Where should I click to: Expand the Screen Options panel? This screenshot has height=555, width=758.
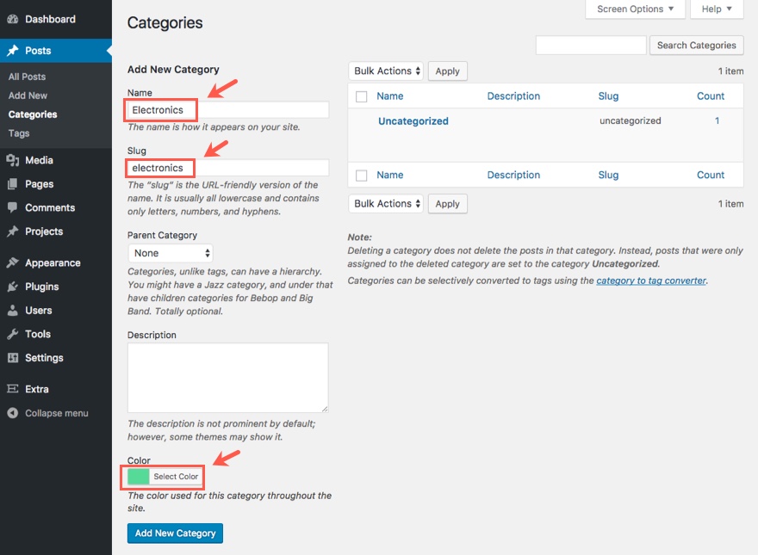click(x=635, y=9)
